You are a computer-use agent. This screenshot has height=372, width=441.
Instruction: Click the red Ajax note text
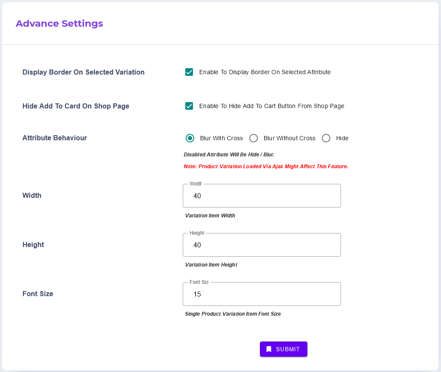[266, 167]
